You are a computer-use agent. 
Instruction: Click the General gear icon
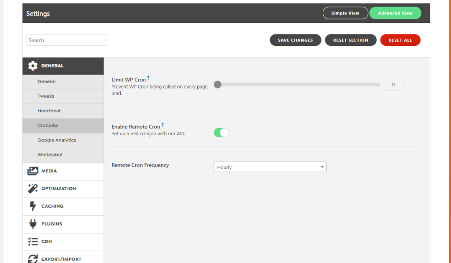coord(33,66)
